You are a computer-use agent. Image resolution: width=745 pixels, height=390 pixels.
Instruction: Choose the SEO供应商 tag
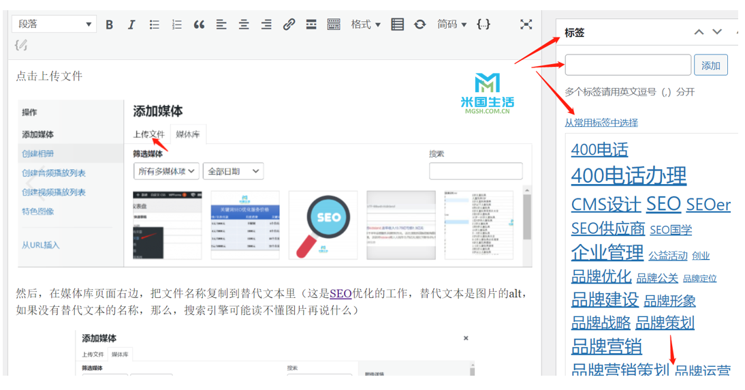[x=608, y=228]
